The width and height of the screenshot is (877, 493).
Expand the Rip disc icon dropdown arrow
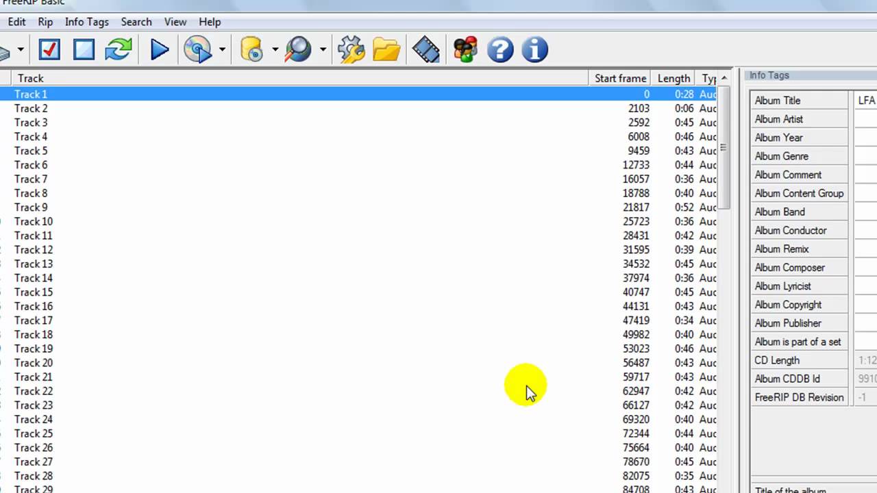tap(222, 49)
